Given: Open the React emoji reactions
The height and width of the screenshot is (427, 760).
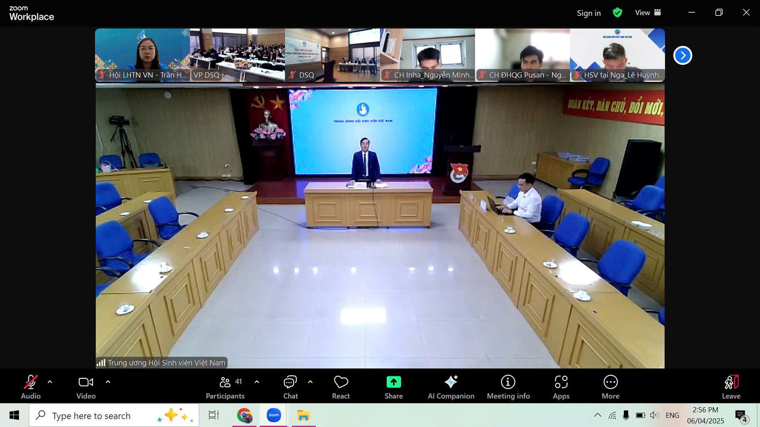Looking at the screenshot, I should pyautogui.click(x=341, y=387).
